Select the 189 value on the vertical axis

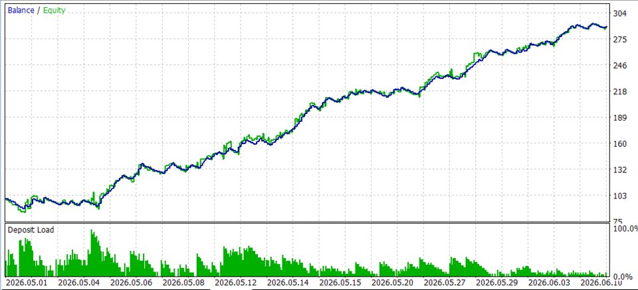pos(619,117)
